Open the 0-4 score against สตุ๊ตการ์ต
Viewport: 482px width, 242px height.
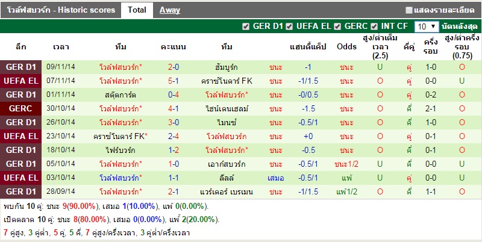click(x=174, y=95)
